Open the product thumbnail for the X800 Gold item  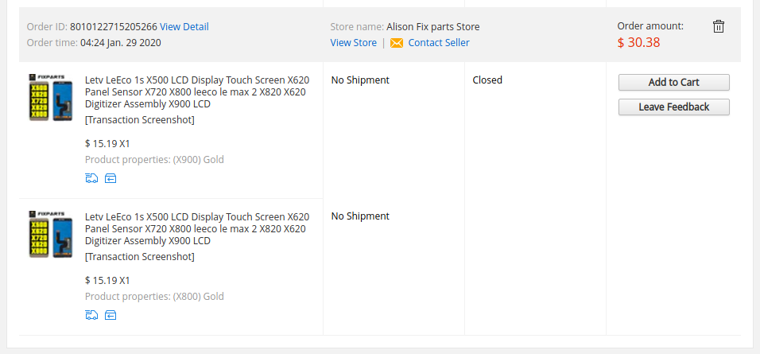click(x=50, y=234)
